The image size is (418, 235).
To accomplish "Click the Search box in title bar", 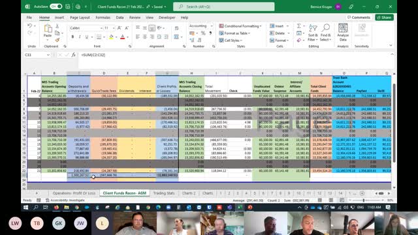I will (223, 7).
